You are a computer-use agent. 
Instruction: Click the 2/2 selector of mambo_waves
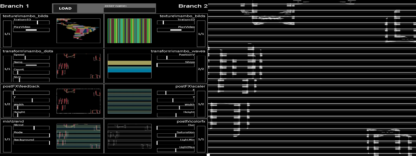pos(201,69)
